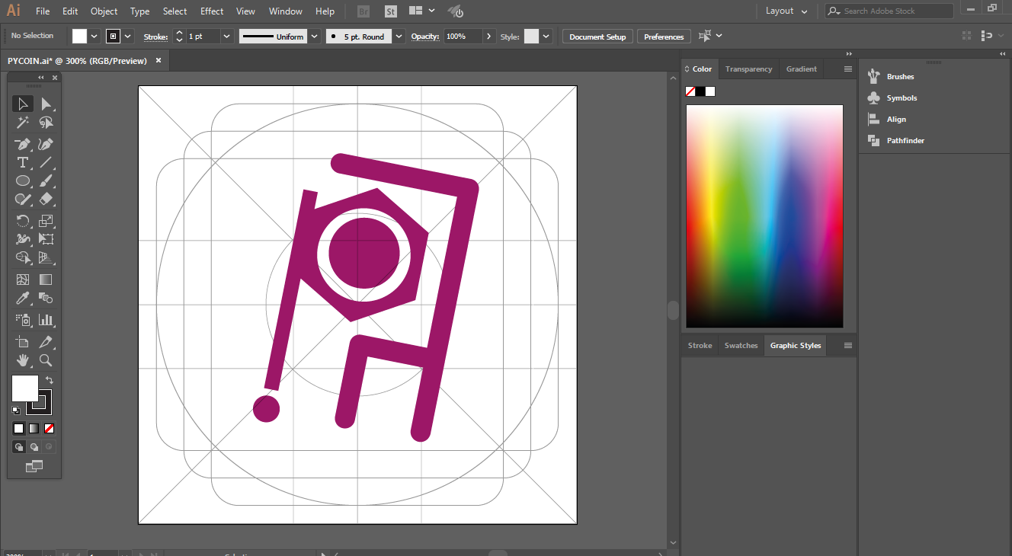Open the Pathfinder panel
The height and width of the screenshot is (556, 1012).
pyautogui.click(x=905, y=140)
